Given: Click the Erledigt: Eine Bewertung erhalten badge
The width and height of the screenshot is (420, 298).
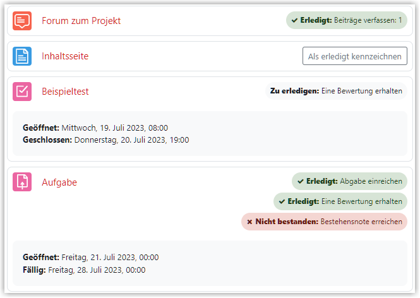Looking at the screenshot, I should [340, 201].
